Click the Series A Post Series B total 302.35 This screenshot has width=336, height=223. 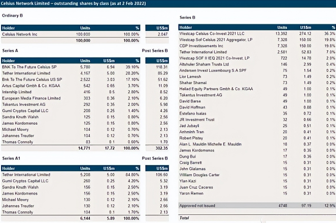161,148
